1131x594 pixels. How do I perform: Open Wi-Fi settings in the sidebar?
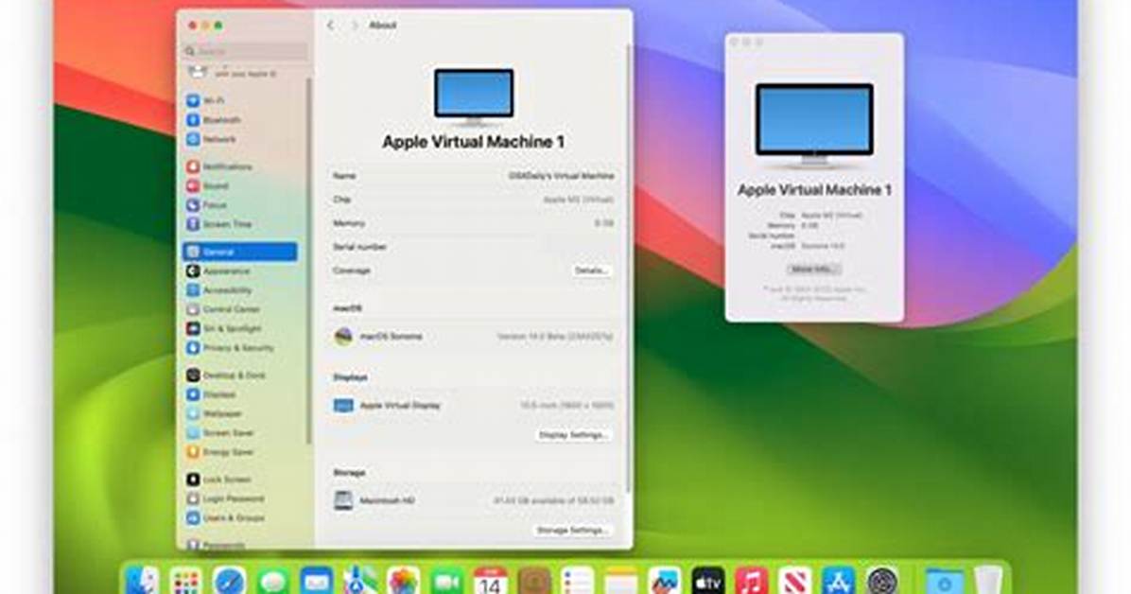pyautogui.click(x=205, y=101)
